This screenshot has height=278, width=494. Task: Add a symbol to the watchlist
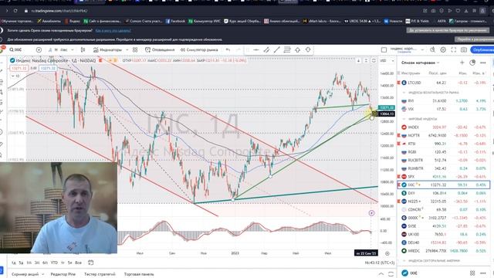[x=462, y=63]
